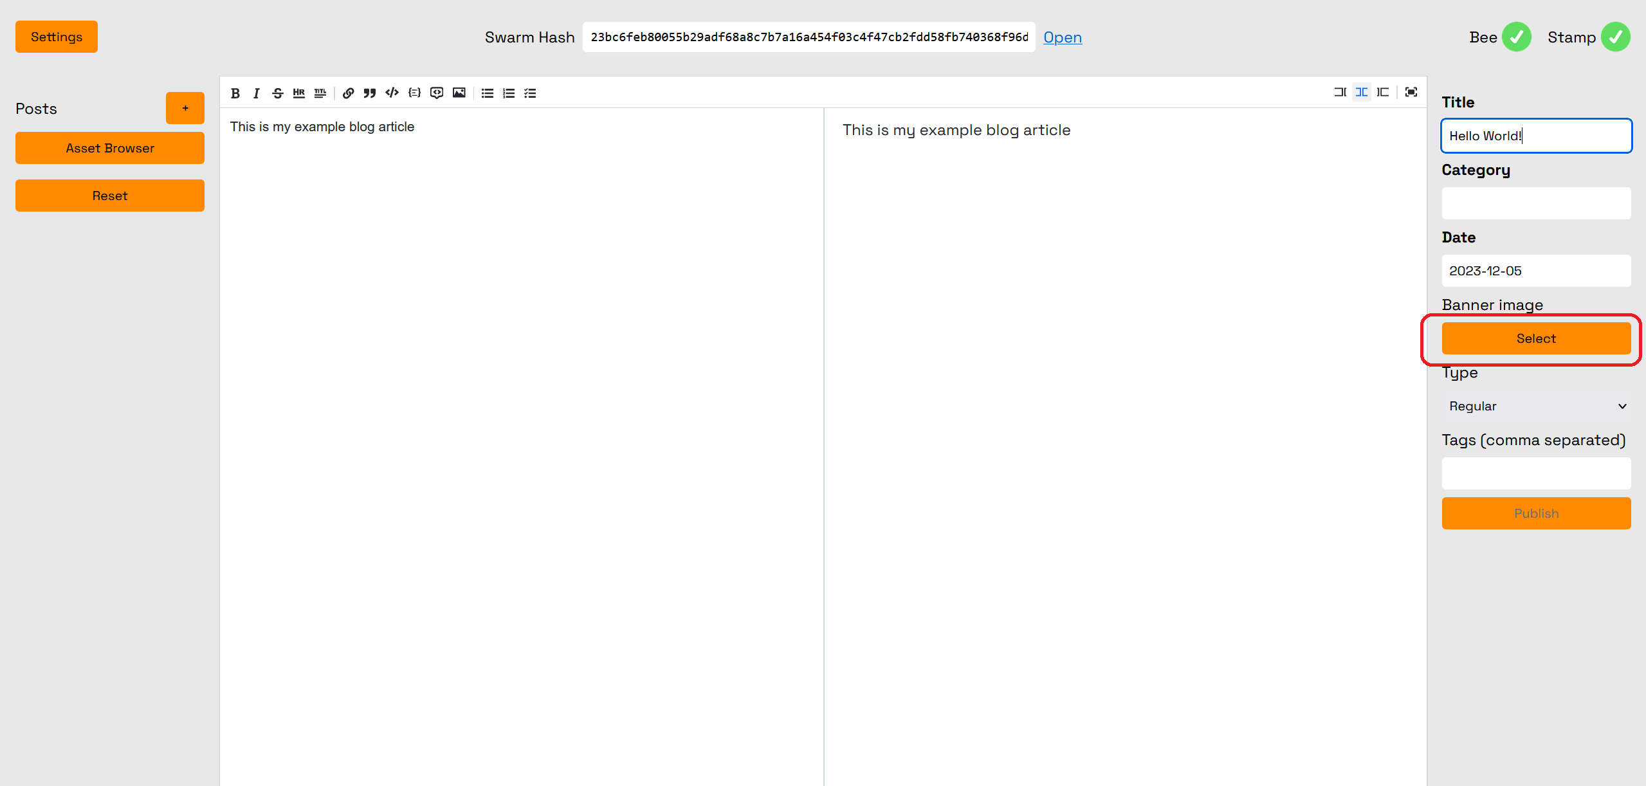The width and height of the screenshot is (1646, 786).
Task: Open the Asset Browser
Action: pos(110,148)
